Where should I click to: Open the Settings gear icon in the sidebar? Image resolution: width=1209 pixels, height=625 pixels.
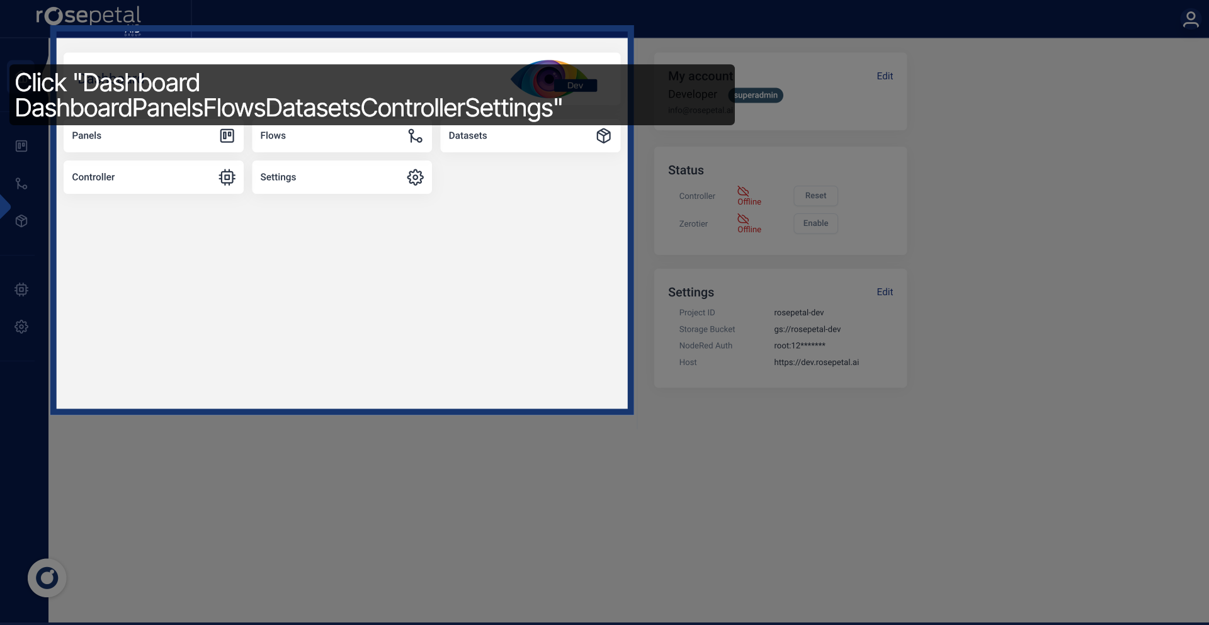21,326
